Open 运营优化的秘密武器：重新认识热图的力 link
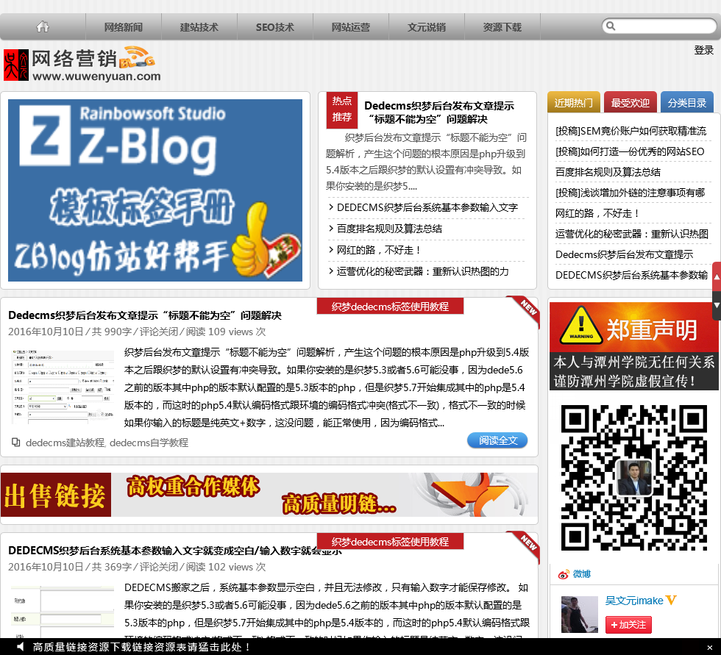 (x=422, y=271)
